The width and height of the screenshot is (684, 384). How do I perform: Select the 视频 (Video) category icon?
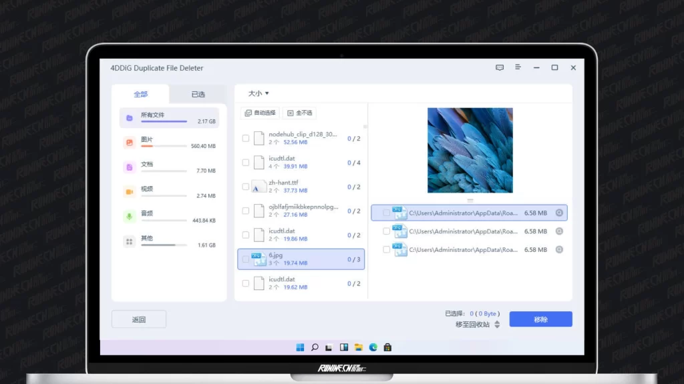[x=129, y=192]
